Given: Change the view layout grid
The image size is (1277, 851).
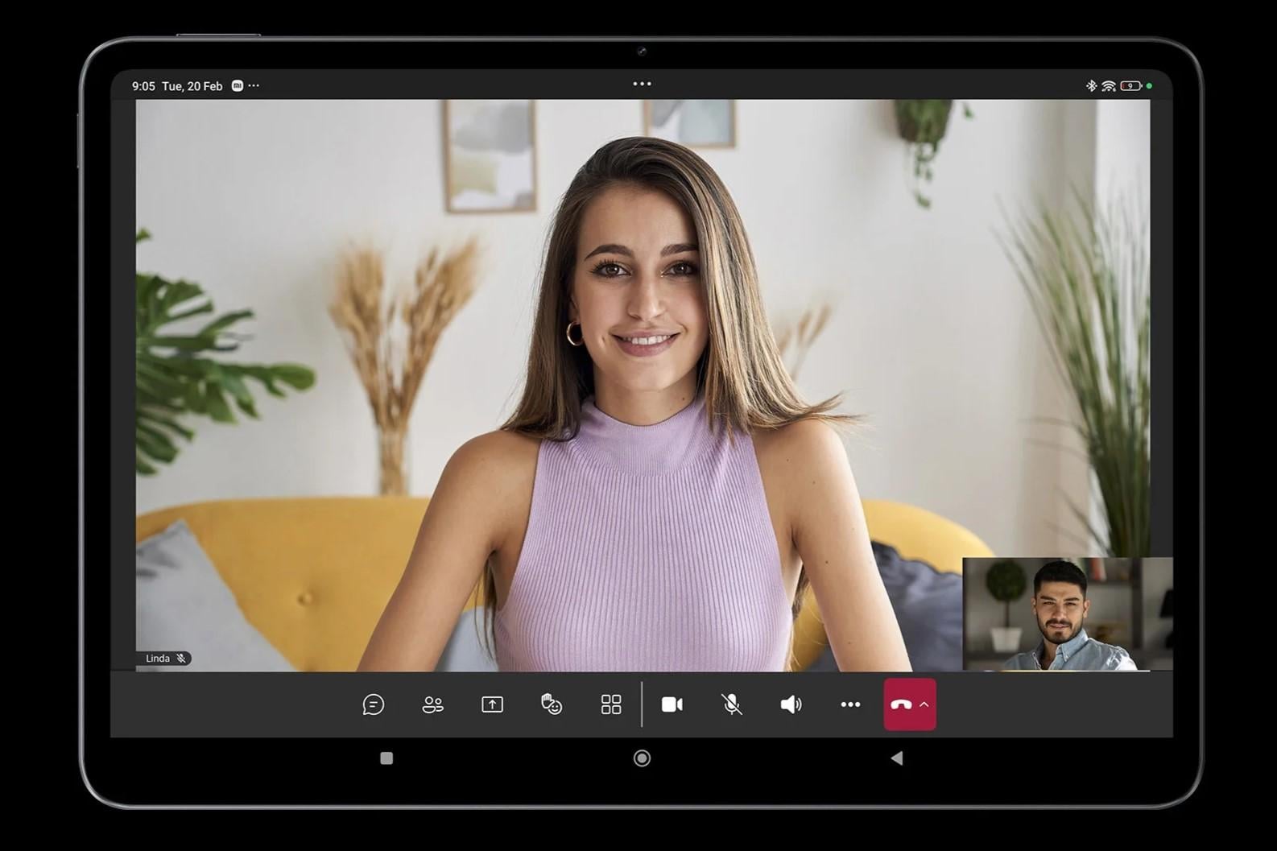Looking at the screenshot, I should 611,704.
